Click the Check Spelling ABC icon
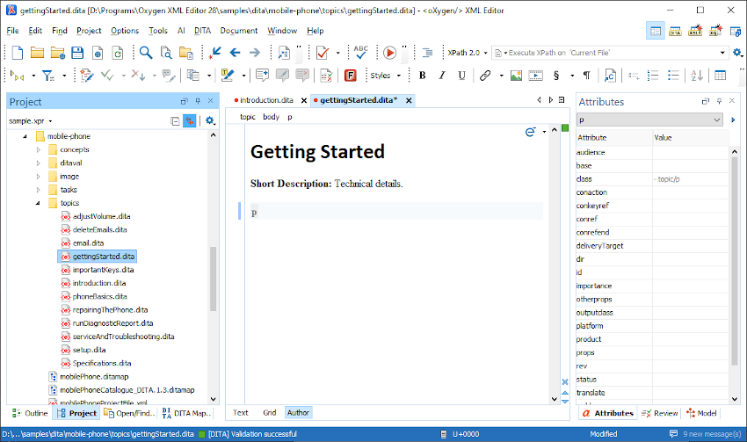 [361, 53]
